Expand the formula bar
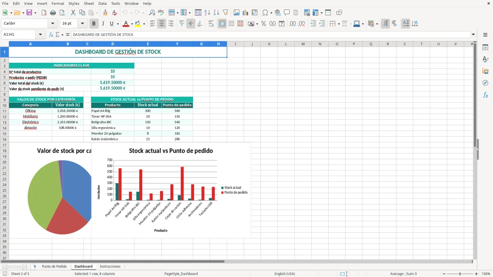Screen dimensions: 493x277 (x=473, y=34)
